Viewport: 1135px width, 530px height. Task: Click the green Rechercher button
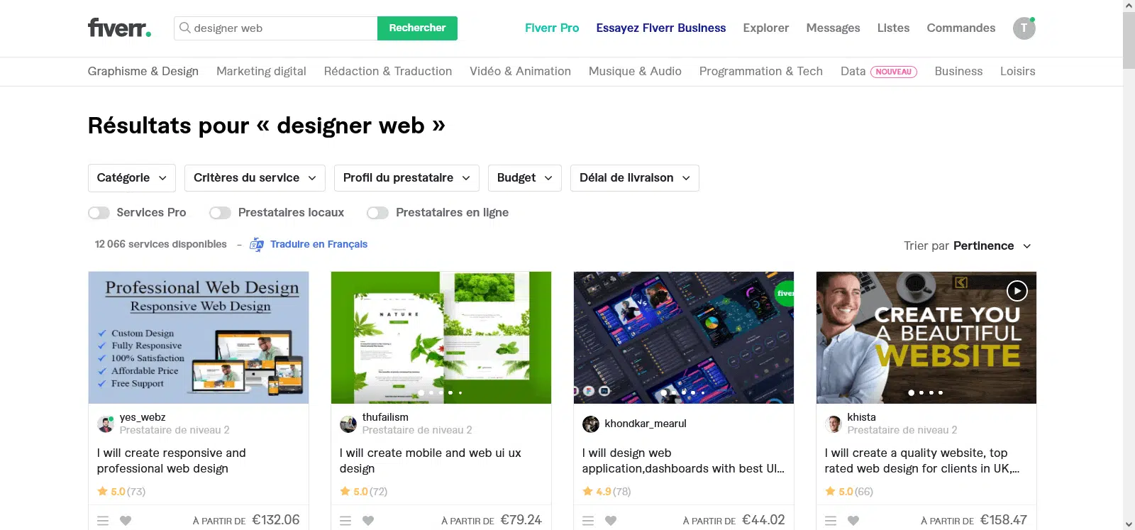click(417, 28)
